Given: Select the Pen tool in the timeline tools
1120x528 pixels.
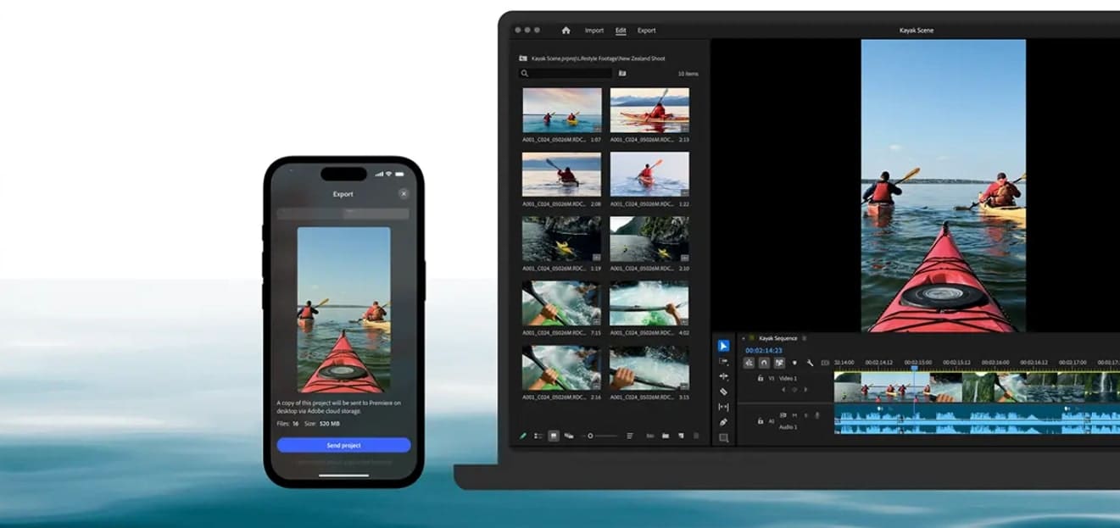Looking at the screenshot, I should (x=724, y=420).
